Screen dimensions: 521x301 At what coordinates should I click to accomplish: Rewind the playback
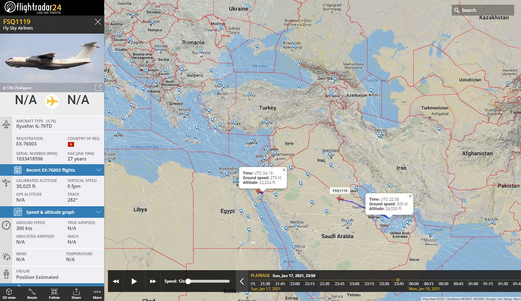pos(116,281)
